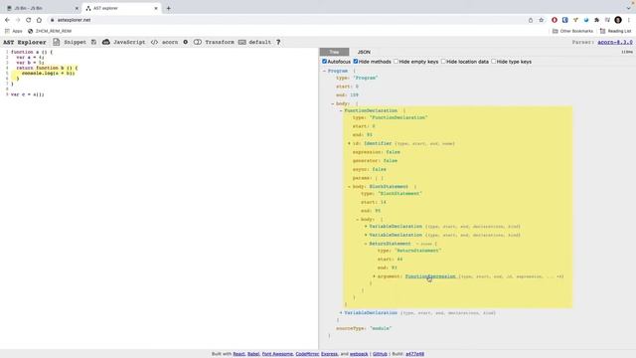This screenshot has width=636, height=358.
Task: Toggle the Transform switch icon
Action: pos(198,42)
